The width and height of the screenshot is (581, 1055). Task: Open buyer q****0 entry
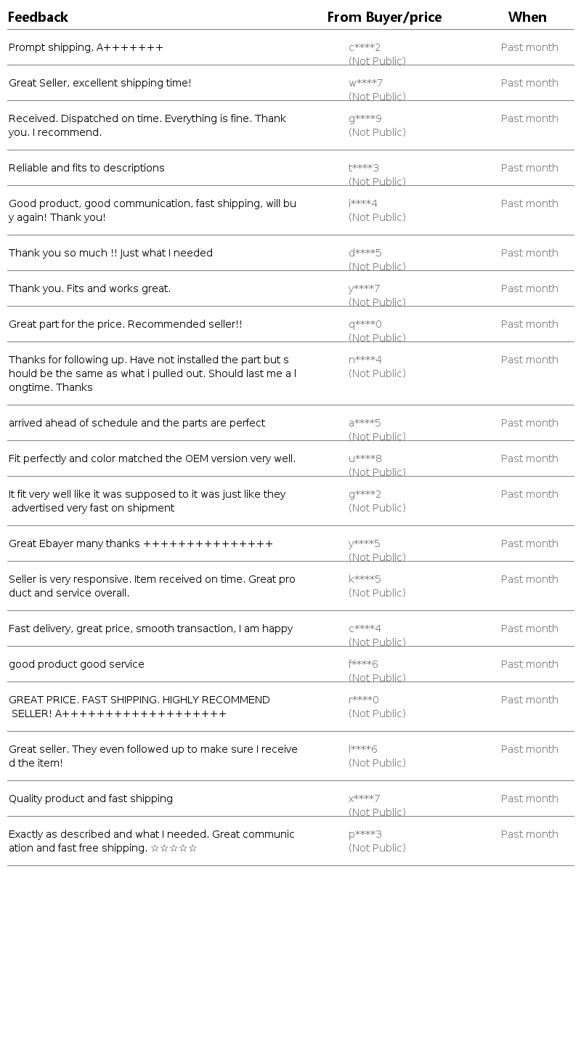(x=365, y=324)
